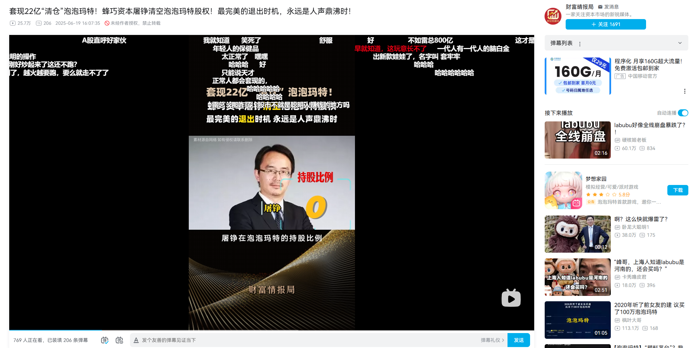The image size is (695, 348).
Task: Download 梦想家园 with 下载 button
Action: pos(678,190)
